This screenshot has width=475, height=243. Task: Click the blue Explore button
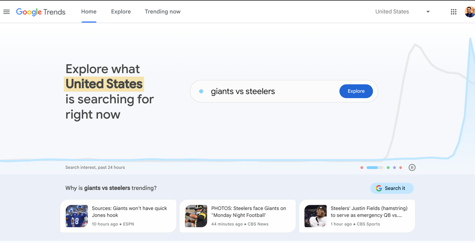[356, 91]
